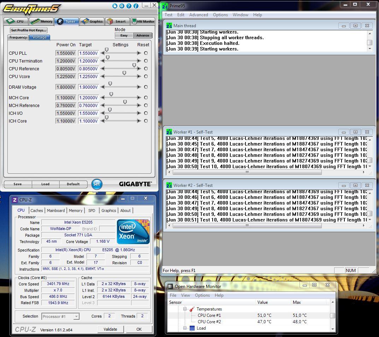Screen dimensions: 379x337
Task: Reset CPU PLL voltage radio button
Action: pyautogui.click(x=146, y=53)
